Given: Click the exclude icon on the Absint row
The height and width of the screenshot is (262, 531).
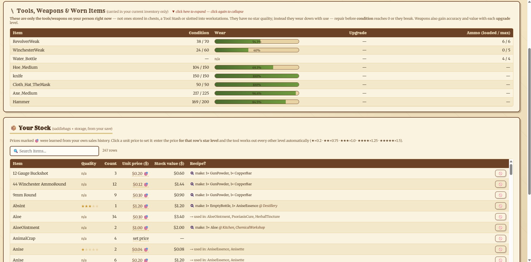Looking at the screenshot, I should point(500,206).
